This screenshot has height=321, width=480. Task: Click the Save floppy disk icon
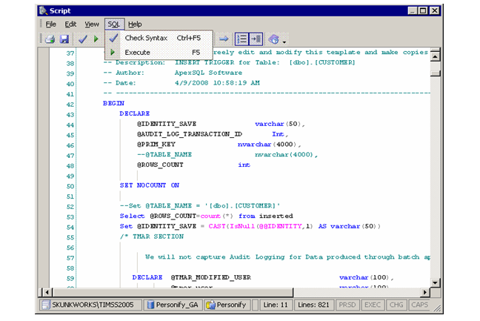point(64,39)
